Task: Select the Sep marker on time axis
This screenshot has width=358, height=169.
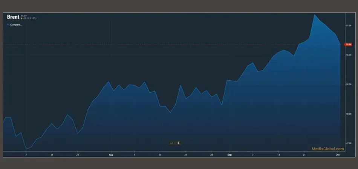Action: coord(229,154)
